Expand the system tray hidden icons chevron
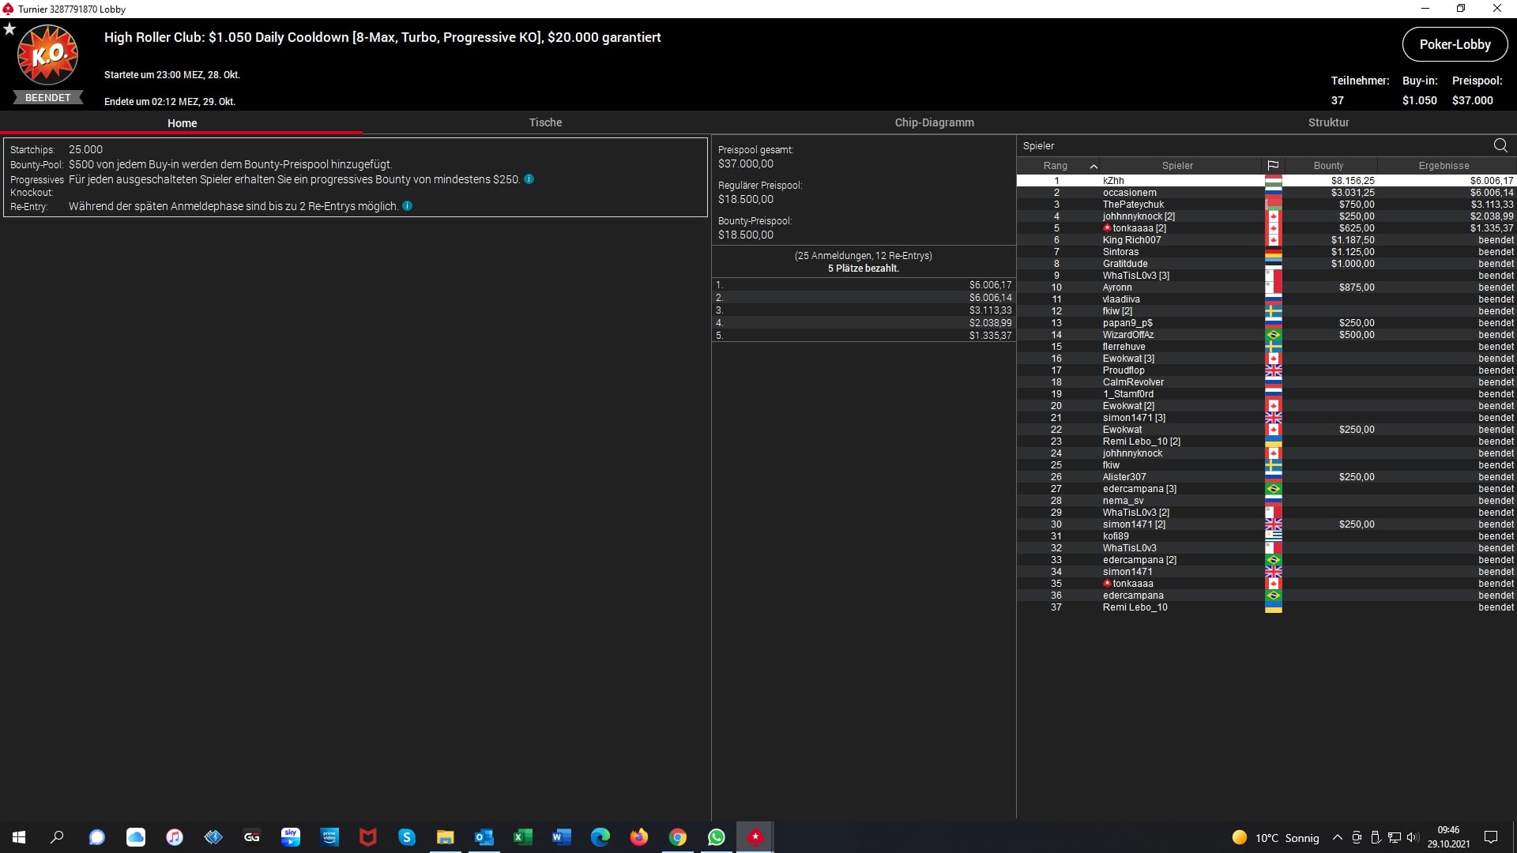The width and height of the screenshot is (1517, 853). (x=1337, y=838)
